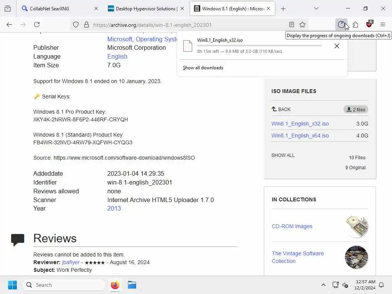392x294 pixels.
Task: Open the CD-ROM Images collection link
Action: click(292, 226)
